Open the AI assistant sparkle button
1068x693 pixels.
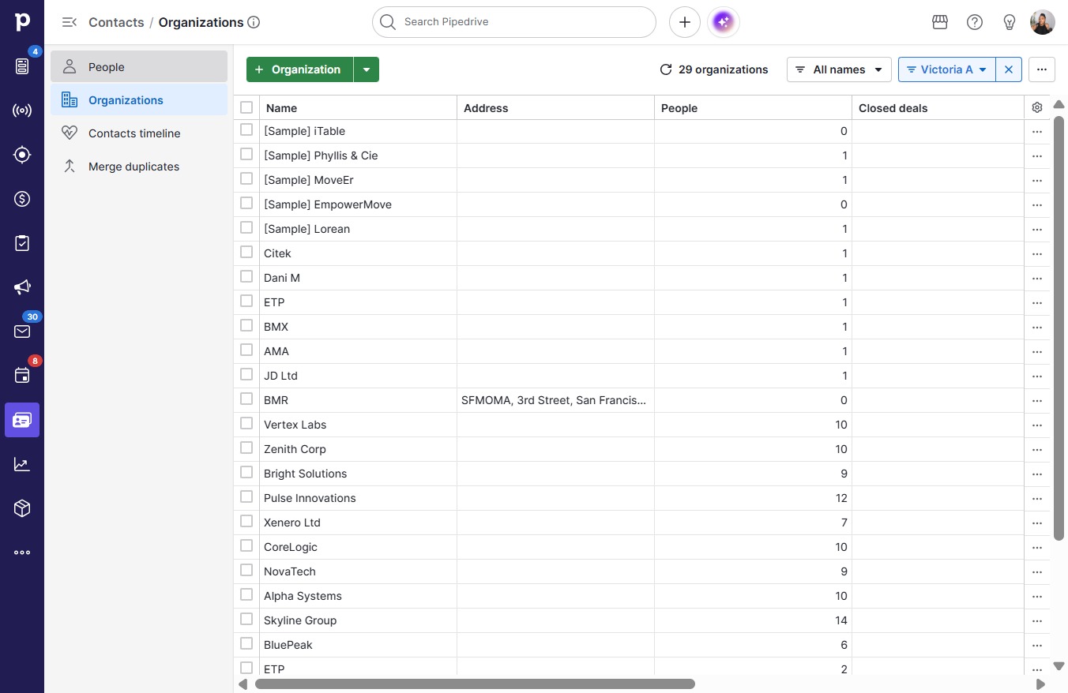click(724, 22)
